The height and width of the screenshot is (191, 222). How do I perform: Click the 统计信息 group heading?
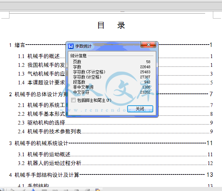point(78,56)
